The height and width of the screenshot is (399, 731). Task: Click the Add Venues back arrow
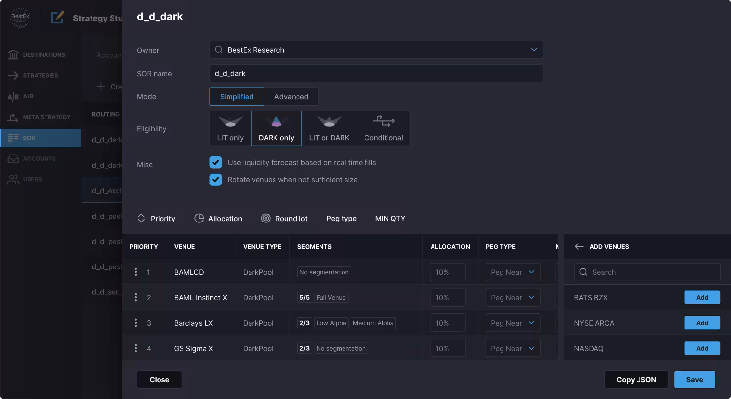(579, 246)
